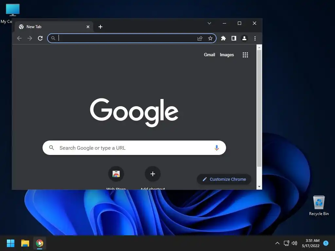This screenshot has height=251, width=335.
Task: Toggle the Chrome side panel
Action: 234,38
